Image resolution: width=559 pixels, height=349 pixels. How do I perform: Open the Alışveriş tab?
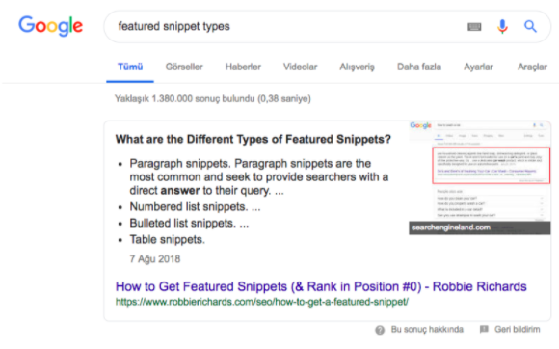(x=357, y=67)
